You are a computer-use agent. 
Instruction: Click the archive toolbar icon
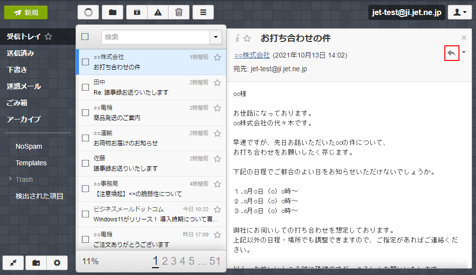[136, 13]
